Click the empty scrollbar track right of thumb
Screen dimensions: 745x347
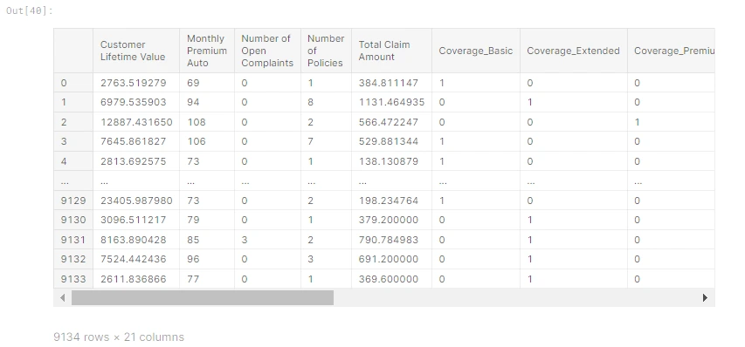pyautogui.click(x=514, y=297)
